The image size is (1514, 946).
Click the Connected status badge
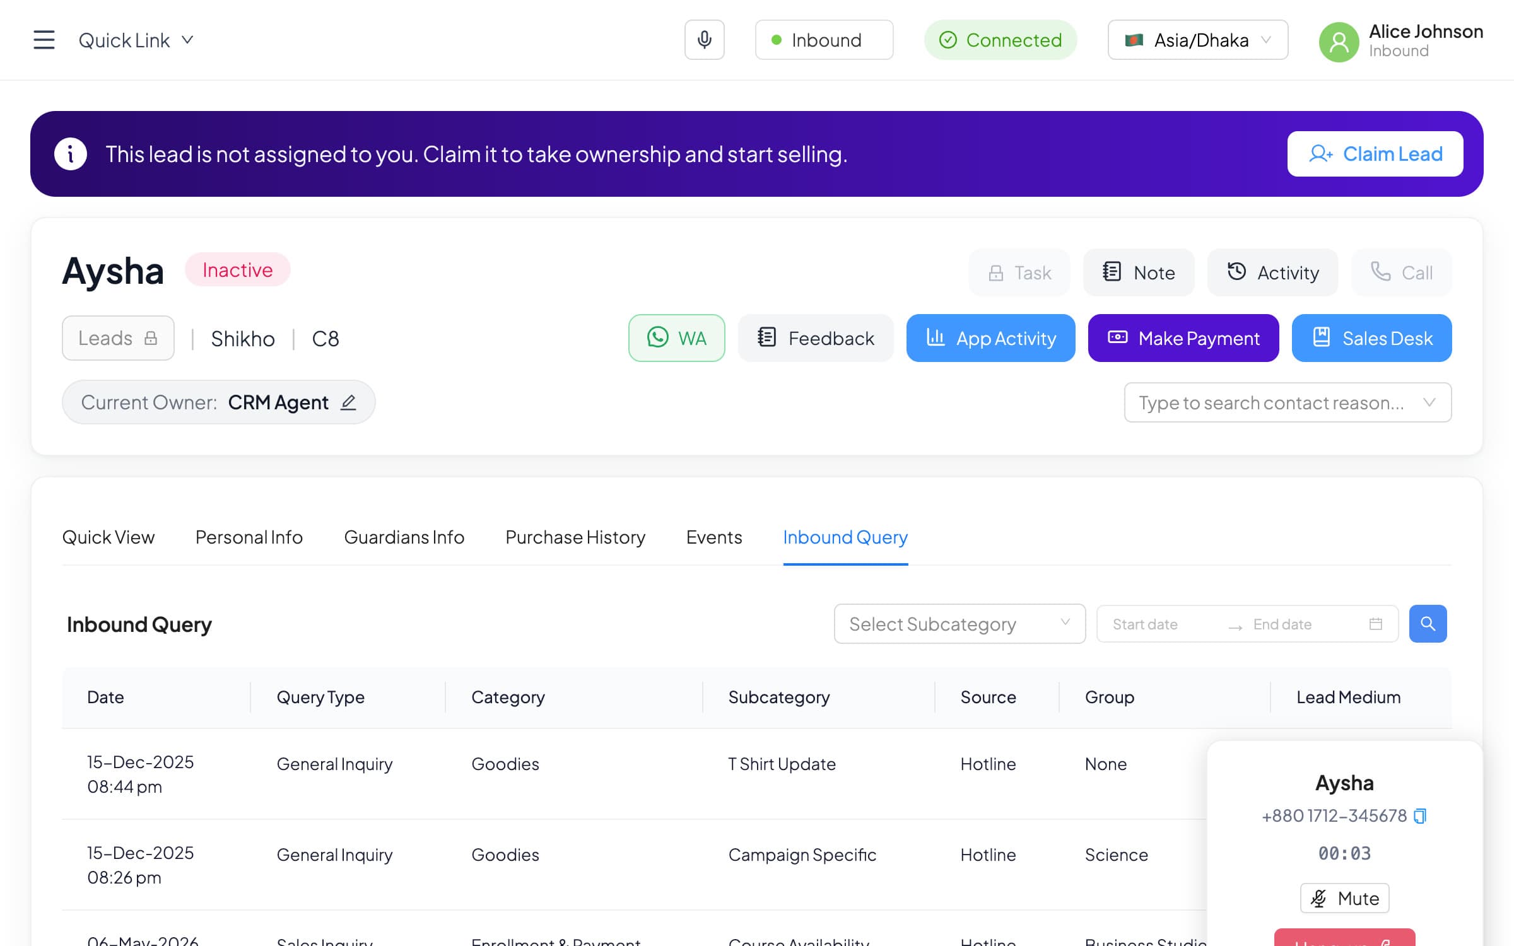tap(1001, 40)
